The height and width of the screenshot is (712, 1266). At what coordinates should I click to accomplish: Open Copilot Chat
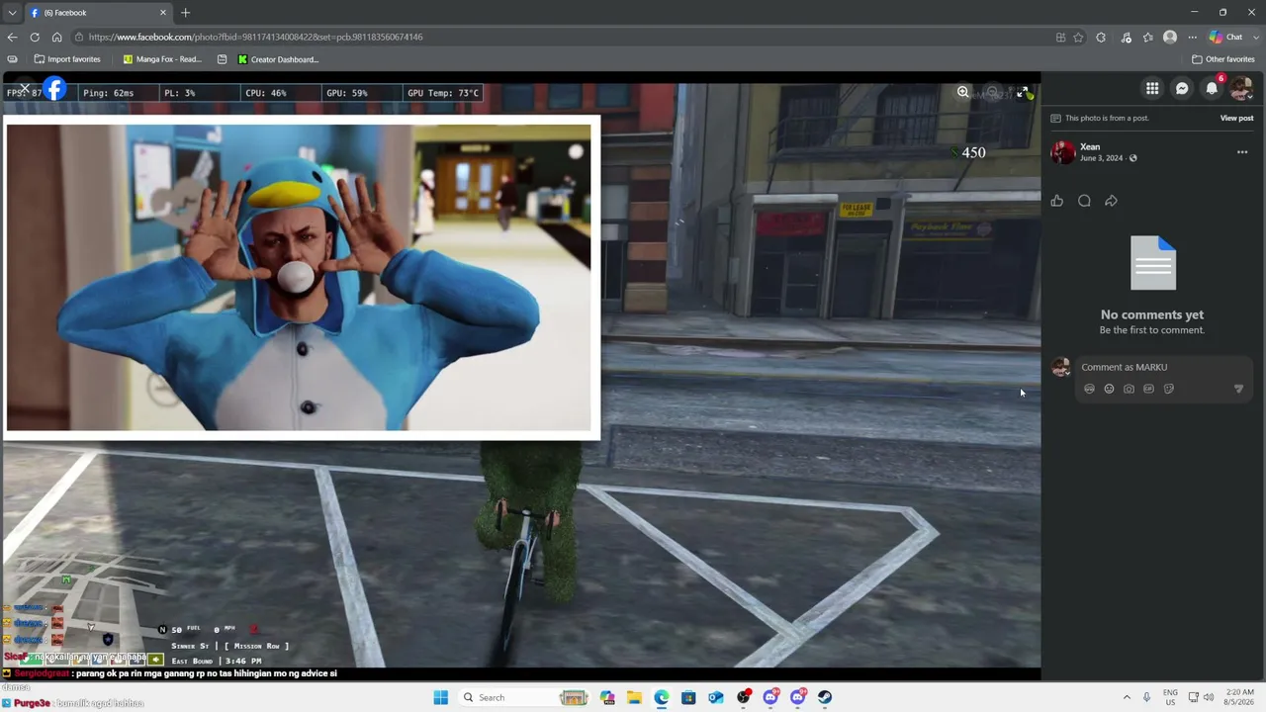[x=1226, y=38]
